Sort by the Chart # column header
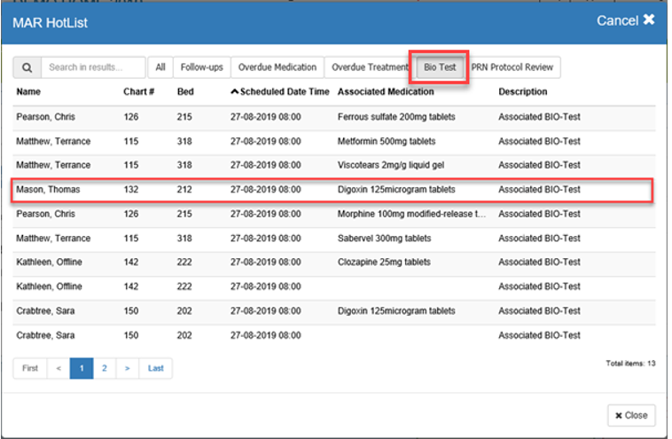672x439 pixels. point(138,91)
